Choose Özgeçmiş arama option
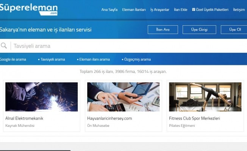247x151 pixels. pos(136,59)
